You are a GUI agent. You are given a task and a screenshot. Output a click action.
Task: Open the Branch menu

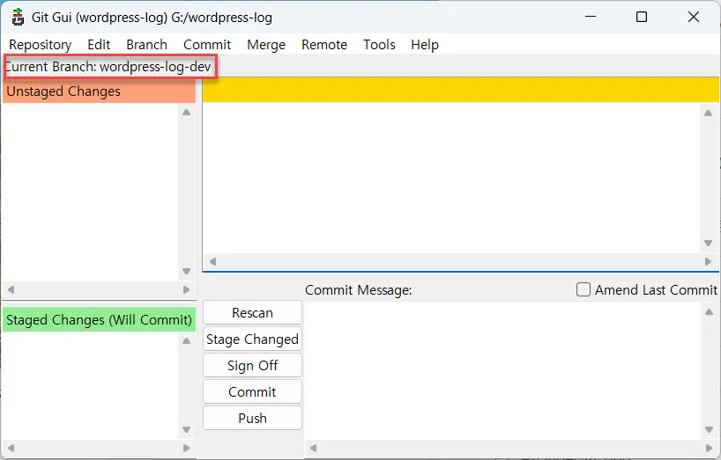146,45
